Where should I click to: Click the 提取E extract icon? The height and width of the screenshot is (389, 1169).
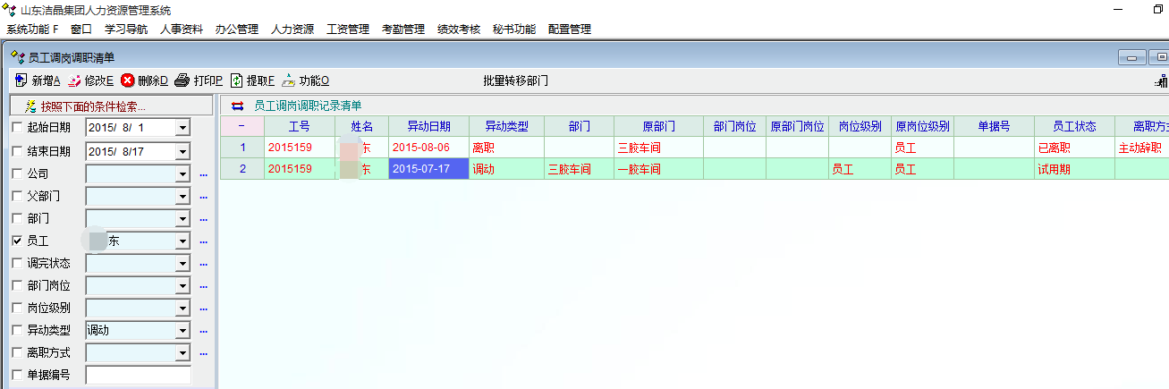click(236, 80)
